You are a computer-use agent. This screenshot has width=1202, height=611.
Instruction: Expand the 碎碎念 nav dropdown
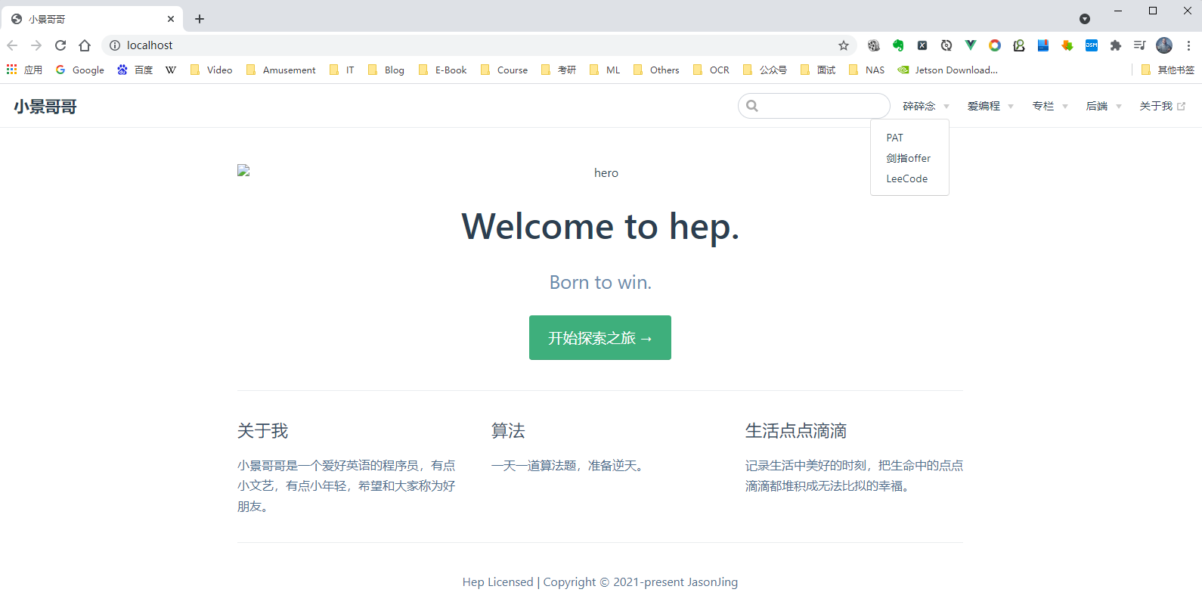(x=925, y=107)
